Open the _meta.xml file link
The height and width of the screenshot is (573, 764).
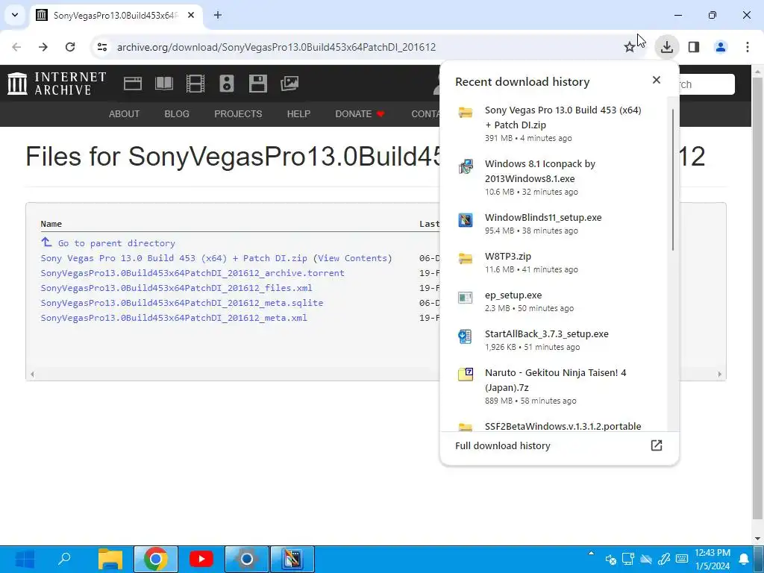(x=174, y=318)
